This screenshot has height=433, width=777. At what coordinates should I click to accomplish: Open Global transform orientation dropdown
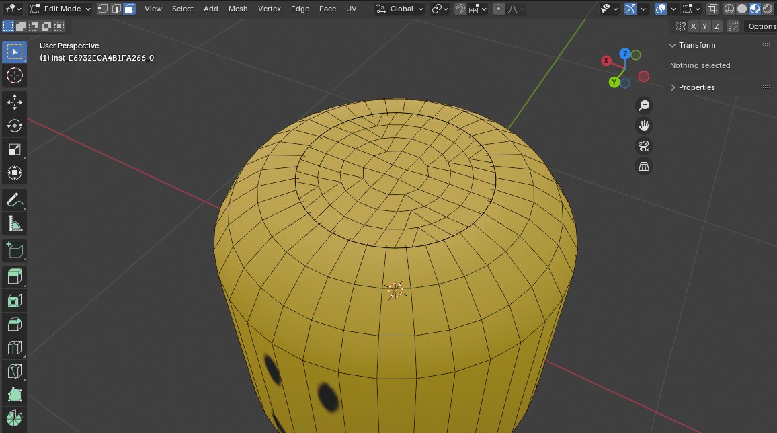(x=399, y=9)
